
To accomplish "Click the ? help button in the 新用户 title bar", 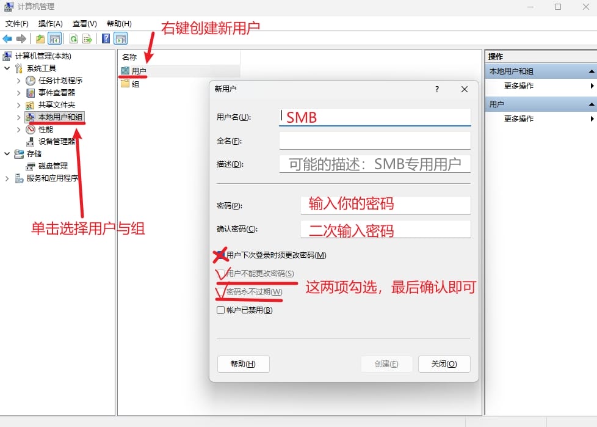I will pos(437,89).
